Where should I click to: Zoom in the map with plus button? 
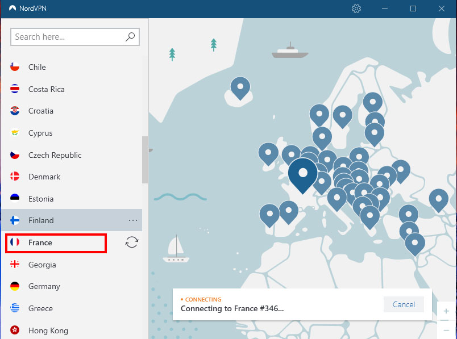click(x=446, y=311)
